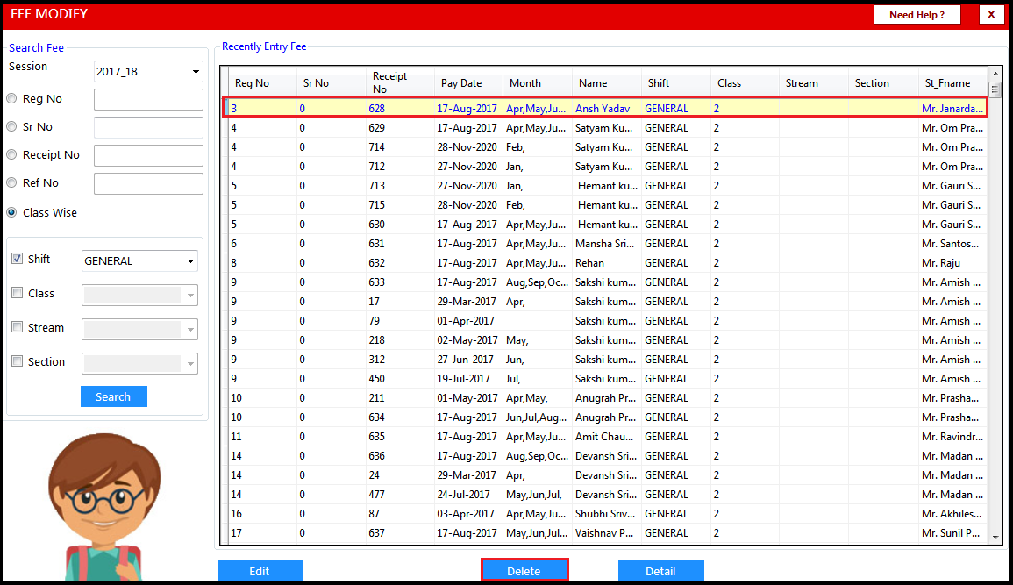Sort by the Reg No column header
Viewport: 1013px width, 585px height.
(263, 83)
